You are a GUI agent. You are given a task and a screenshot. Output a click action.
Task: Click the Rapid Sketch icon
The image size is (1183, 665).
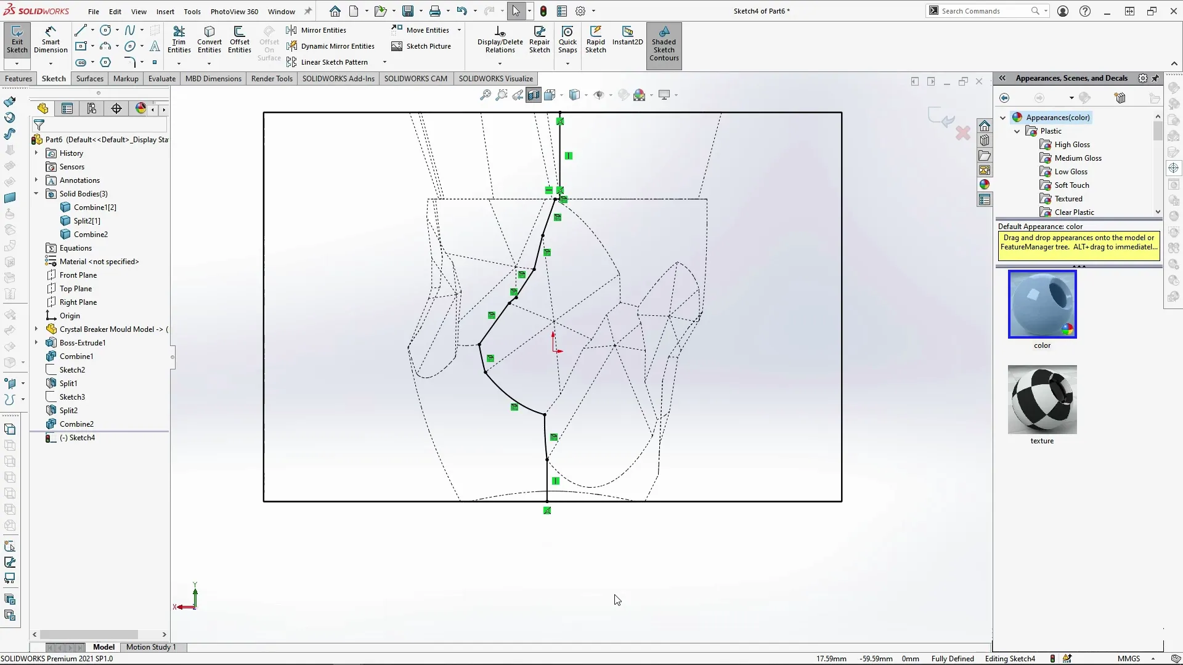(x=595, y=39)
